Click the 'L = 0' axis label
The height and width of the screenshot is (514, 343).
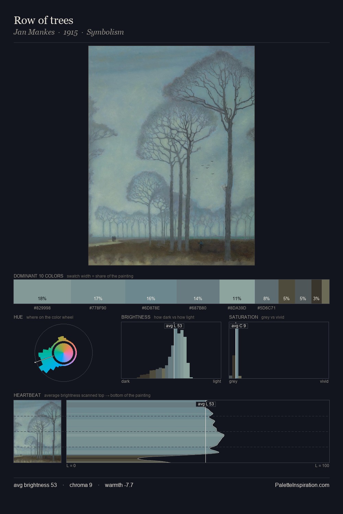pyautogui.click(x=71, y=466)
